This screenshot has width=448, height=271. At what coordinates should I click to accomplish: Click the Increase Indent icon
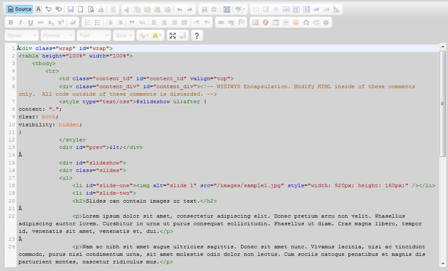[x=120, y=22]
